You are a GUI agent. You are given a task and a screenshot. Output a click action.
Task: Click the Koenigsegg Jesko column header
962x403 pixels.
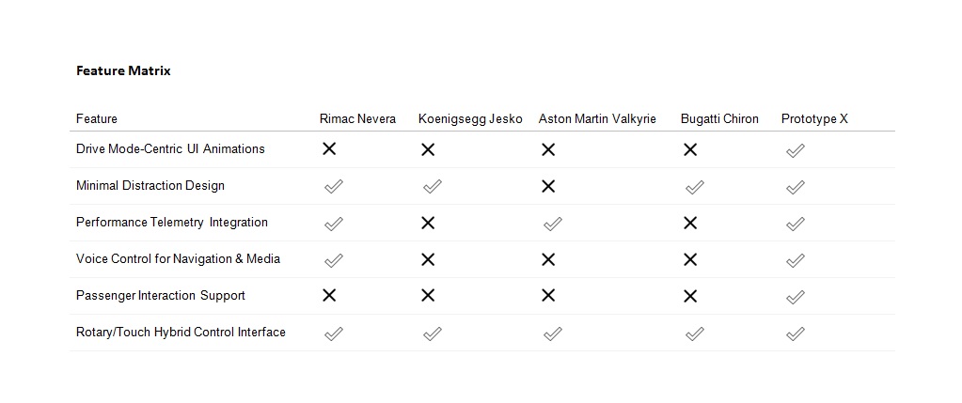470,118
